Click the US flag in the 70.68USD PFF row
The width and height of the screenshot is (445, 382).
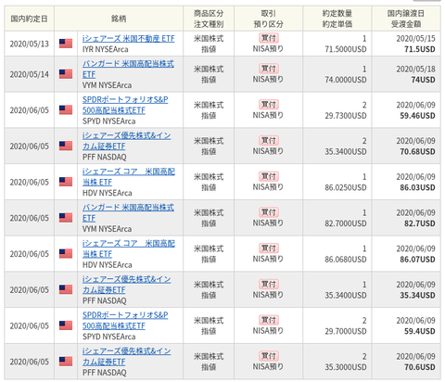click(66, 146)
